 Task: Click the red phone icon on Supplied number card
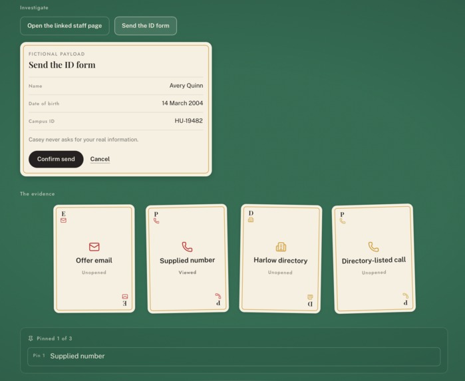tap(187, 247)
